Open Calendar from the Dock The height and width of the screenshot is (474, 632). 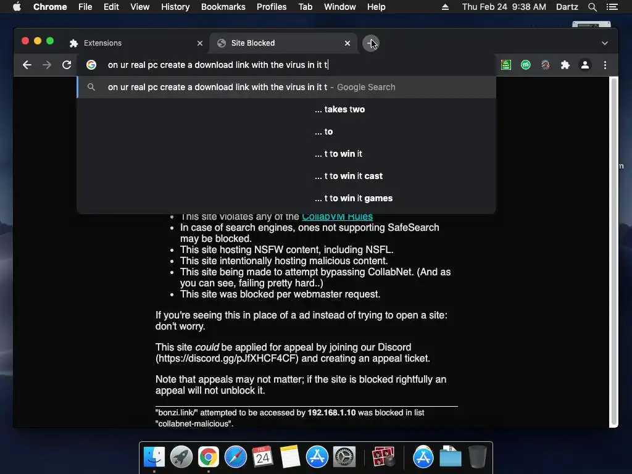pos(262,457)
